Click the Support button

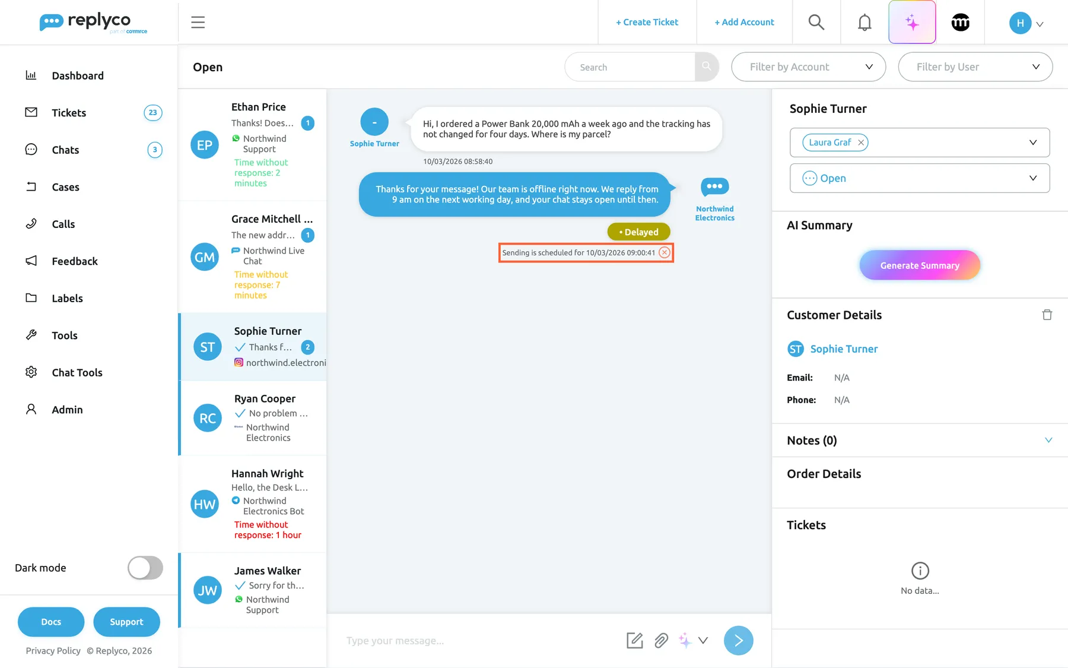(126, 622)
